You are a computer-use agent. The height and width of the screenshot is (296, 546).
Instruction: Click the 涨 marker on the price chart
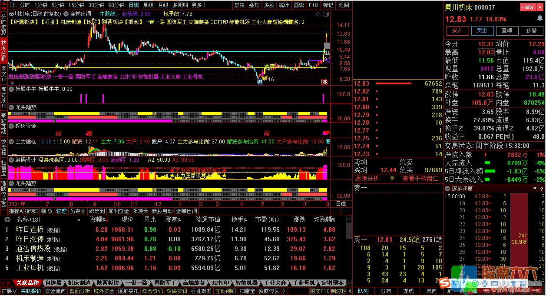(x=324, y=82)
